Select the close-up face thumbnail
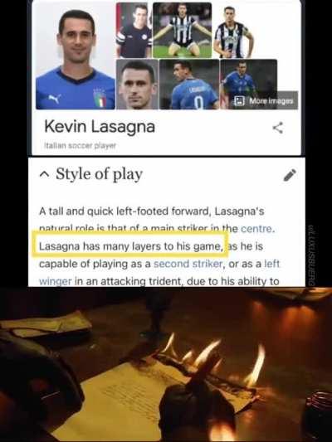Screen dimensions: 332x442 click(x=138, y=85)
